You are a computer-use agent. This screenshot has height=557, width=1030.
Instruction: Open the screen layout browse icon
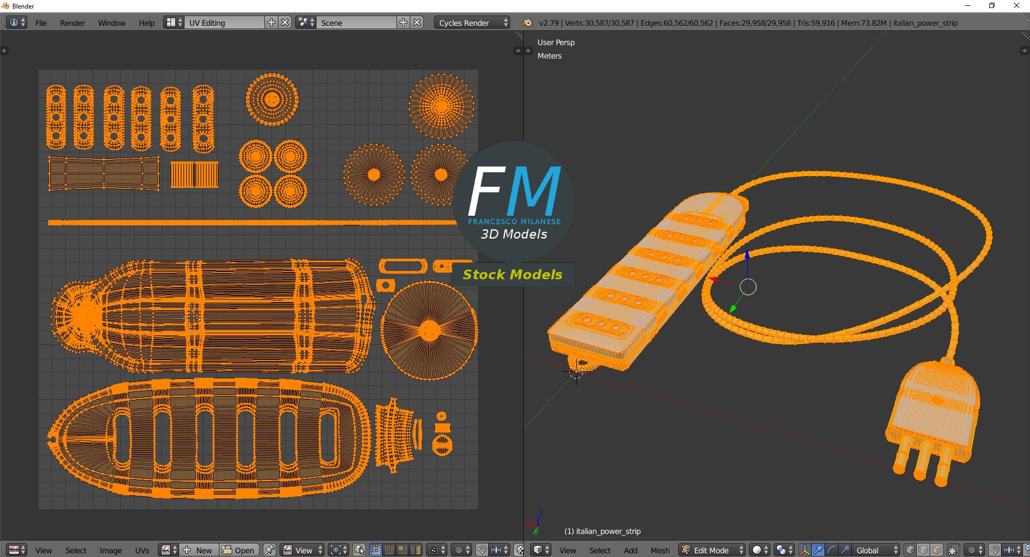click(174, 23)
